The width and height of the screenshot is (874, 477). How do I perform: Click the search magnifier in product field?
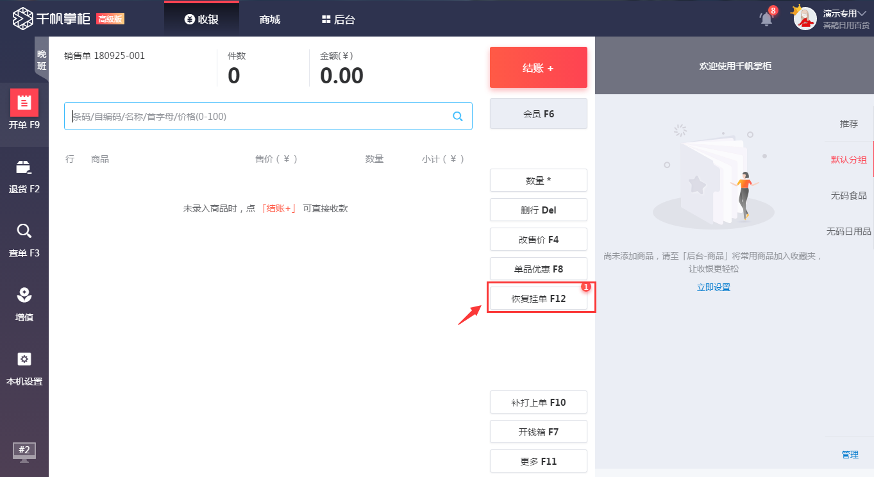458,117
